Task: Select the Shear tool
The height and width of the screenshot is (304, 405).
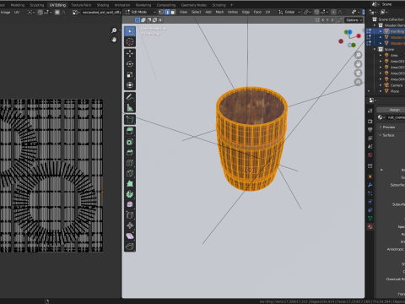Action: pos(130,236)
